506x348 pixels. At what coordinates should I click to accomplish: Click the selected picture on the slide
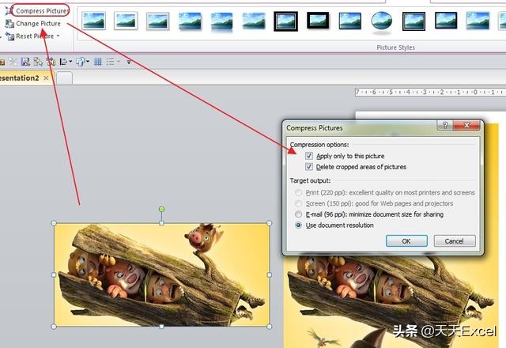(x=161, y=274)
